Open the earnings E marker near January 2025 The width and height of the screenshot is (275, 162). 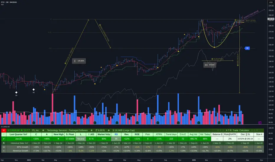tap(199, 123)
